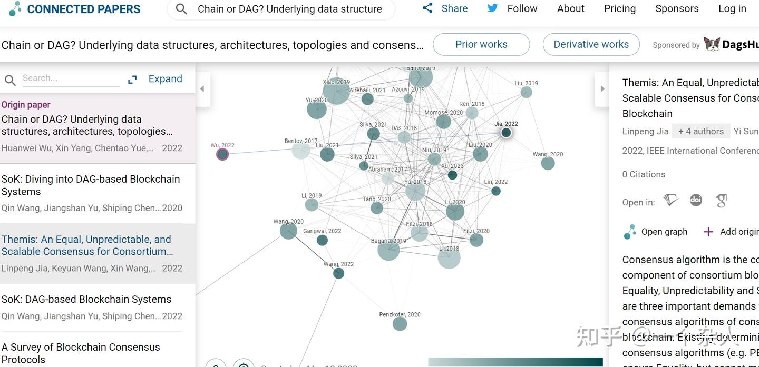The height and width of the screenshot is (367, 759).
Task: Expand the paper list view
Action: click(x=156, y=79)
